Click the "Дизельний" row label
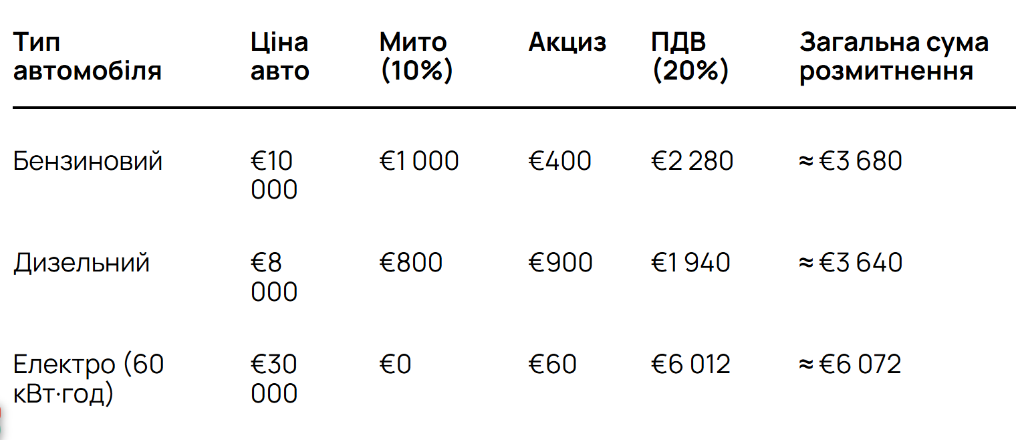The width and height of the screenshot is (1016, 440). (x=82, y=263)
